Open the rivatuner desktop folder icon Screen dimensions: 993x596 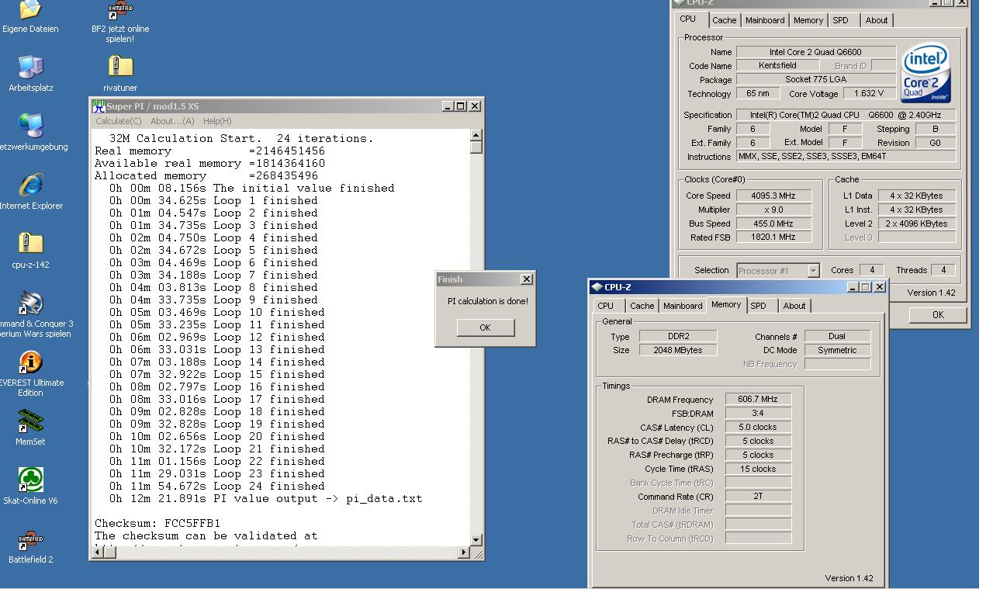[x=120, y=68]
